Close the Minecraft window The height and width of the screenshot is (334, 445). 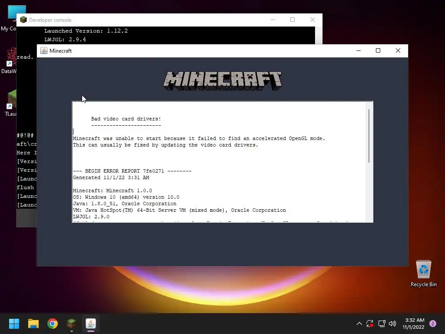coord(398,50)
